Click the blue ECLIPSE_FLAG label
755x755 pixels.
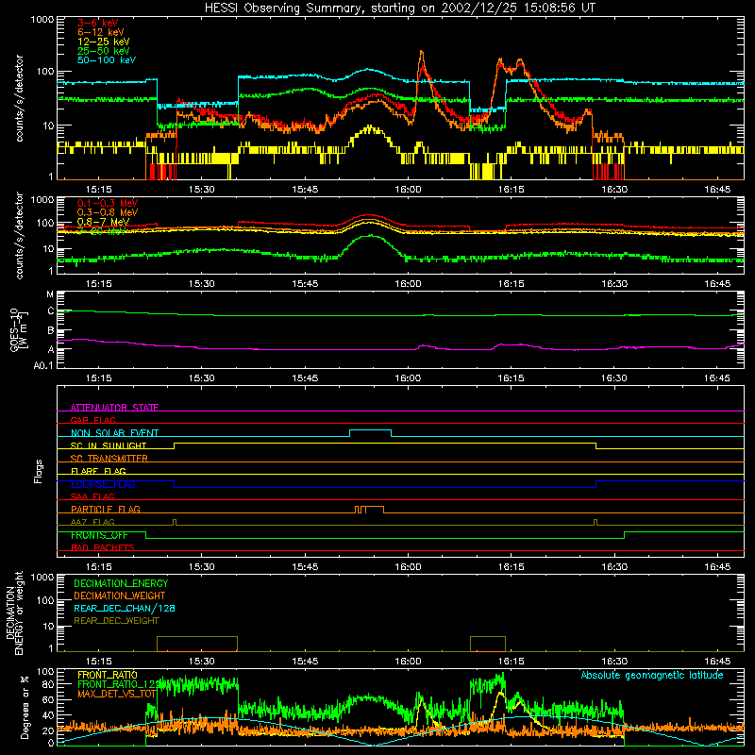[x=103, y=484]
